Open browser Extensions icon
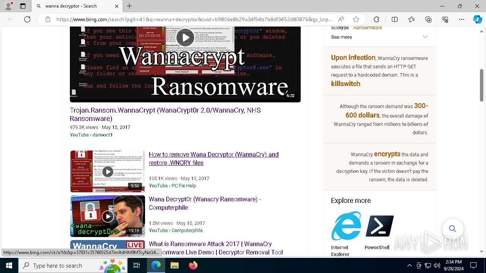Screen dimensions: 486x273 tap(376, 19)
